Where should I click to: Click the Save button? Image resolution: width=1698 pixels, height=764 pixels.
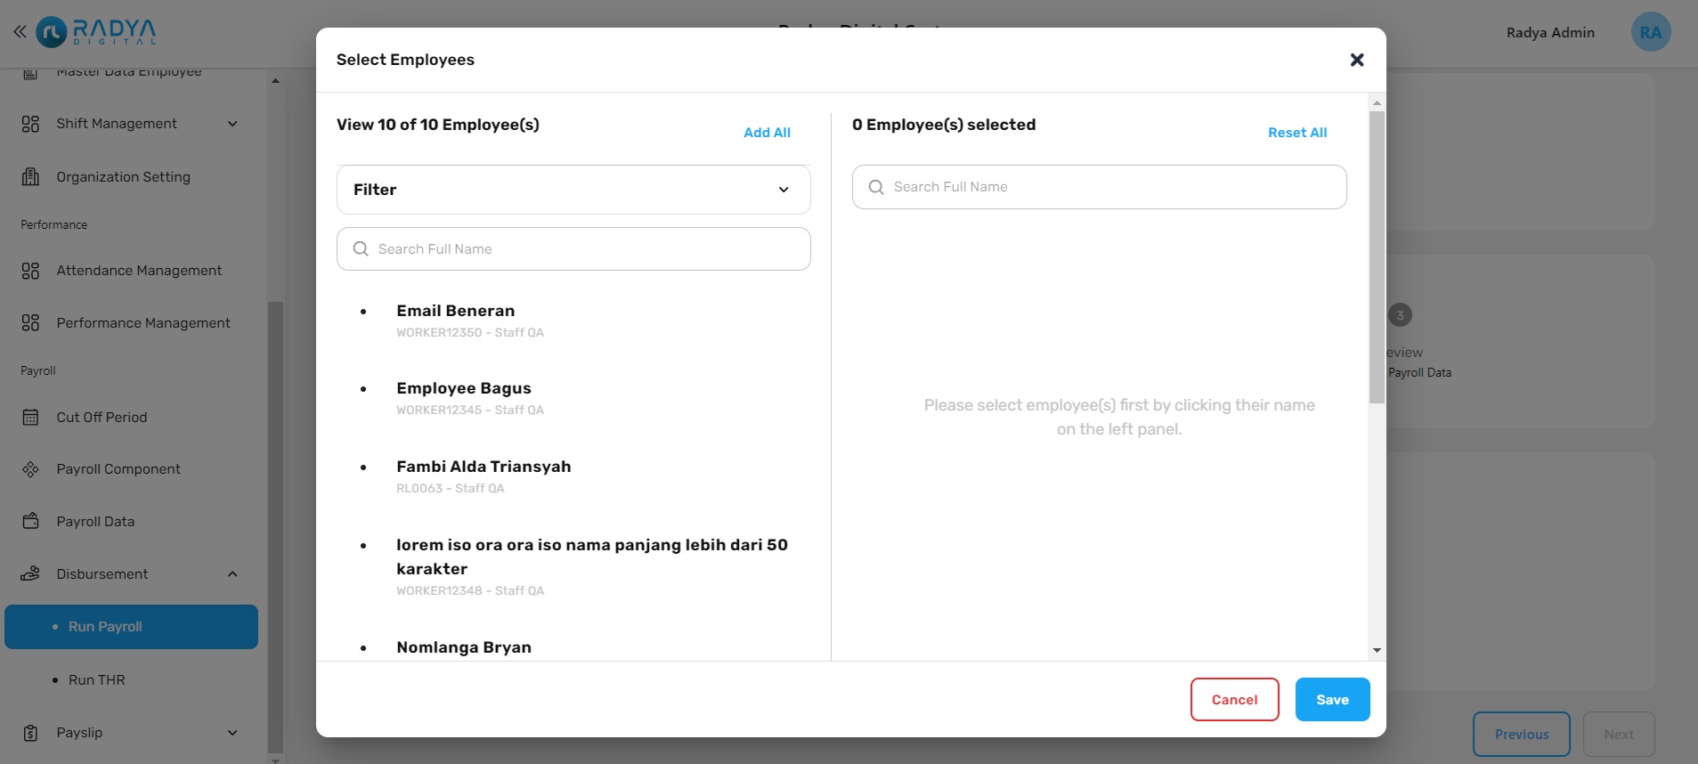click(1332, 700)
